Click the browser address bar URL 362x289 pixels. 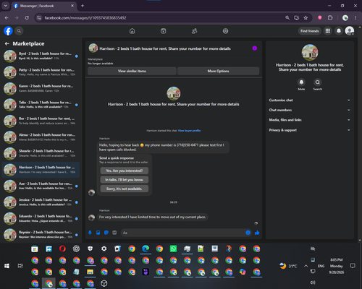pos(85,18)
